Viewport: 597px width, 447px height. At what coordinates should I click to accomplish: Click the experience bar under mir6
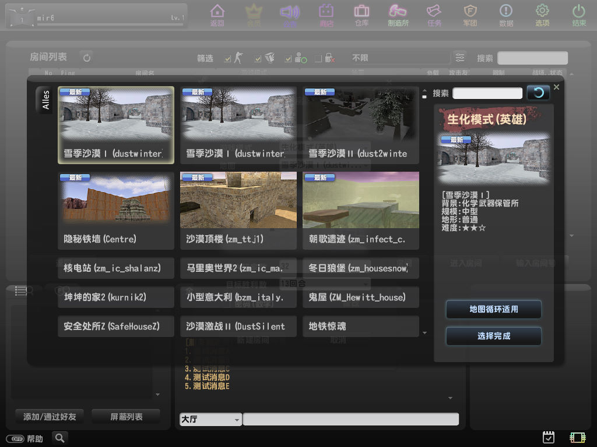tap(110, 24)
